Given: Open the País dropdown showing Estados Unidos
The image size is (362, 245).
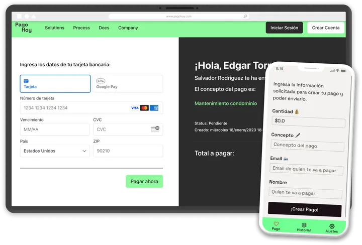Looking at the screenshot, I should (55, 151).
